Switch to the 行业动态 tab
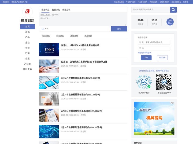 tap(46, 36)
